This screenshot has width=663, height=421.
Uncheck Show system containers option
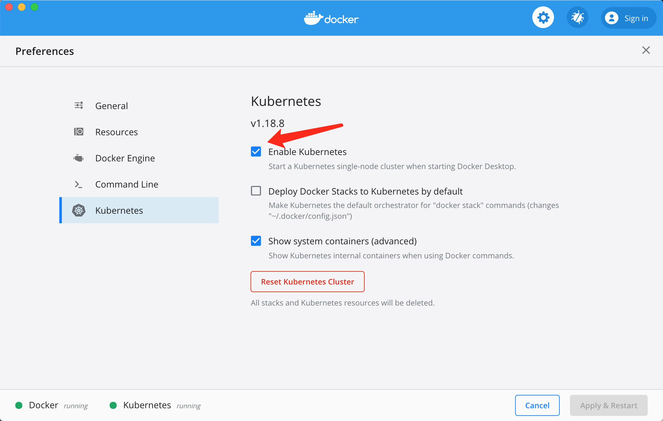[x=256, y=241]
